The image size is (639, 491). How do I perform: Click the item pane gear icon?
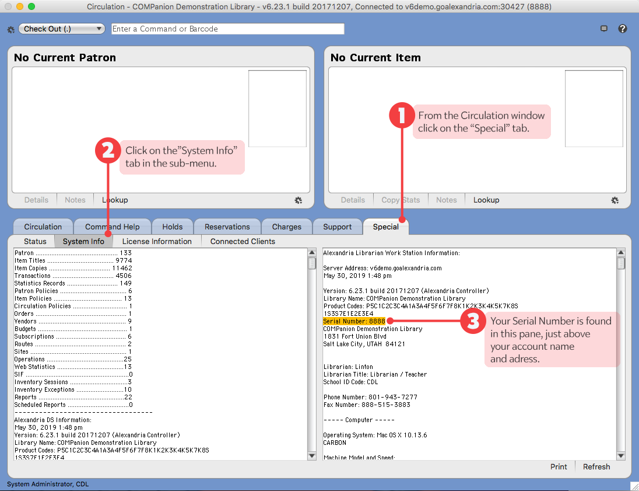pos(615,200)
